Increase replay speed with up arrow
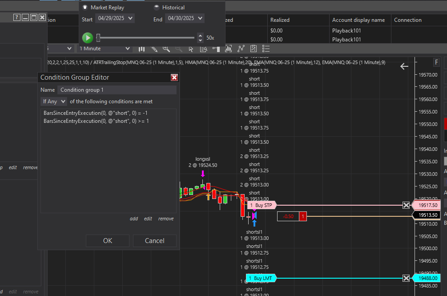Image resolution: width=447 pixels, height=296 pixels. 201,36
